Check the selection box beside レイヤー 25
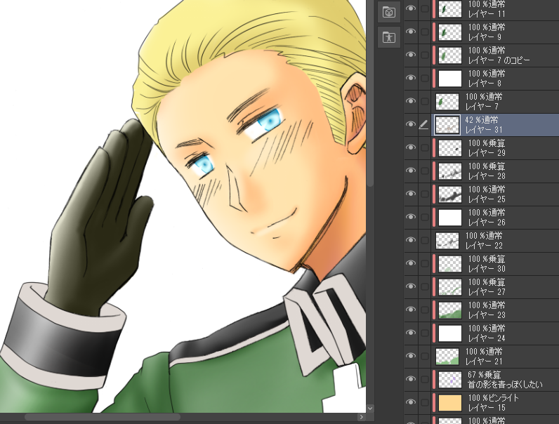Viewport: 559px width, 424px height. (x=425, y=194)
